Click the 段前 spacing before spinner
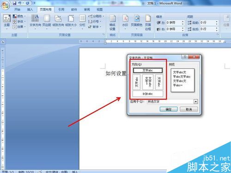Image resolution: width=231 pixels, height=173 pixels. [217, 23]
